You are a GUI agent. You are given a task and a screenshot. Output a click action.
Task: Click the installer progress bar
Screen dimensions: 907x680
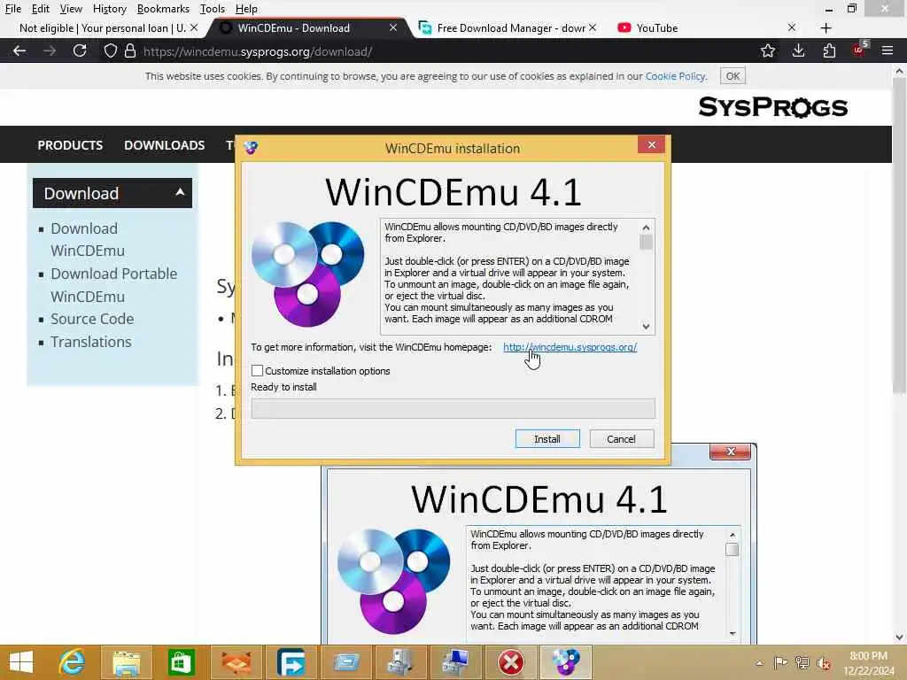(x=453, y=408)
